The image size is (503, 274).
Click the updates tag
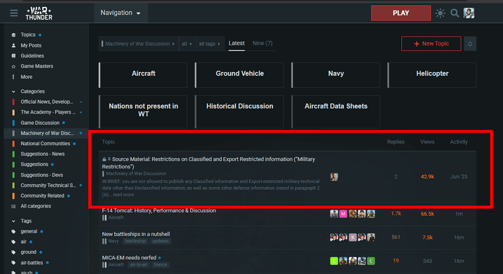[x=160, y=241]
